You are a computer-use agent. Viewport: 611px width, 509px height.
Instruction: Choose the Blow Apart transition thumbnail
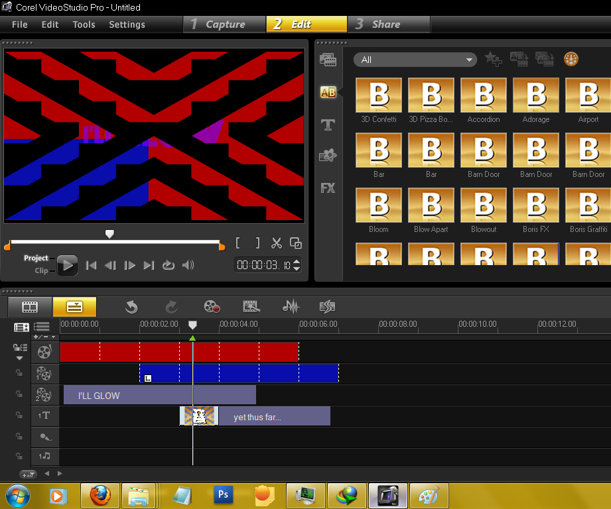[x=431, y=205]
